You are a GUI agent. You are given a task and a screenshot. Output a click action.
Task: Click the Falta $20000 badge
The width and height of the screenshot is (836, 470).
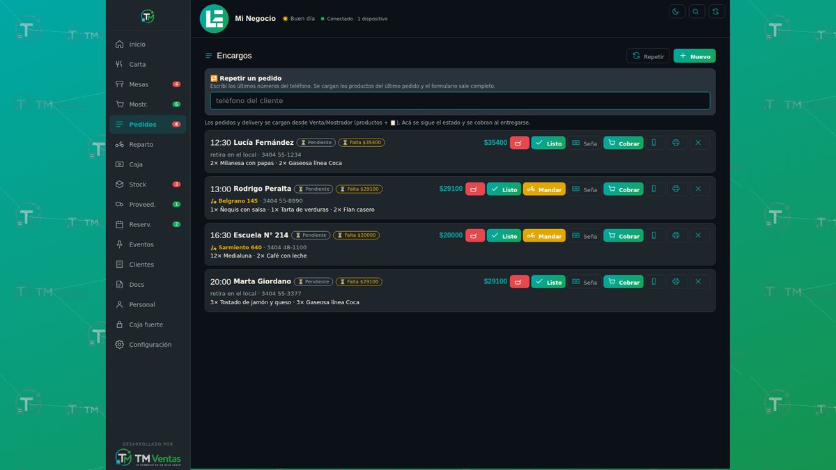tap(356, 235)
